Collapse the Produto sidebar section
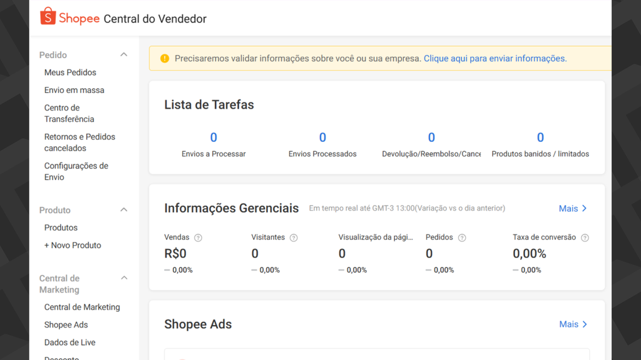This screenshot has width=641, height=360. (x=124, y=210)
